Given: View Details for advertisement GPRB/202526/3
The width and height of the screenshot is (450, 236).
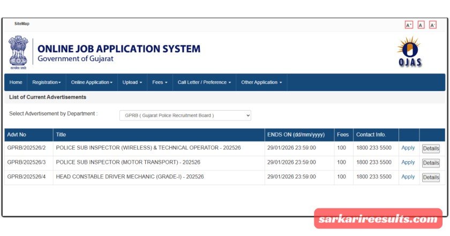Looking at the screenshot, I should (431, 163).
